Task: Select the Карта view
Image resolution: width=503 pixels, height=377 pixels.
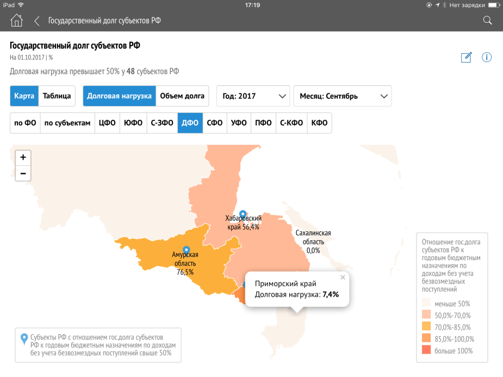Action: [x=24, y=96]
